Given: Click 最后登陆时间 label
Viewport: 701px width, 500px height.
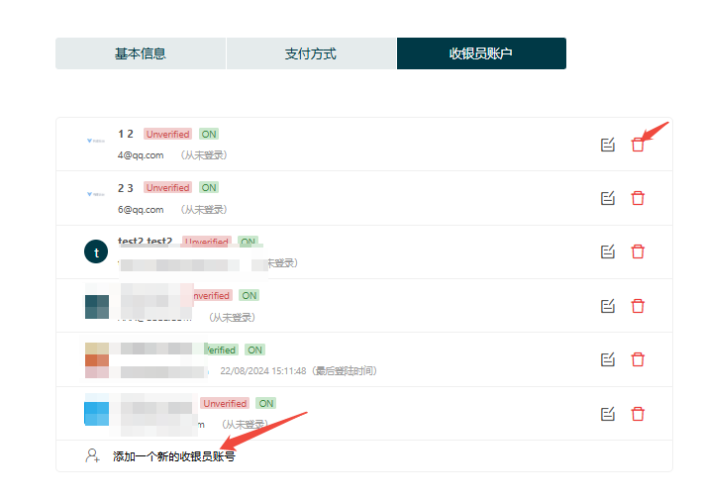Looking at the screenshot, I should [x=345, y=370].
